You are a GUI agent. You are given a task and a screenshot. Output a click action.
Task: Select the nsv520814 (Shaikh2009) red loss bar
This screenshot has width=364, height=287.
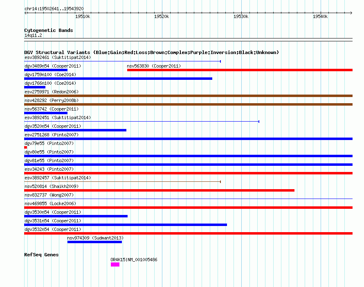[159, 190]
